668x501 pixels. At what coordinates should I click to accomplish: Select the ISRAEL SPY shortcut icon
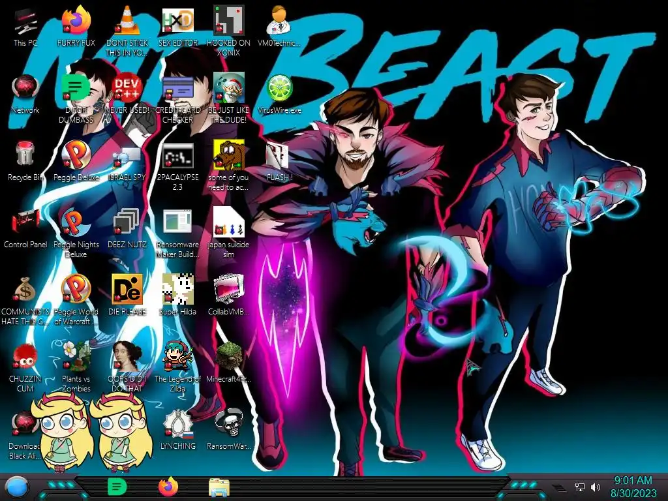click(127, 158)
